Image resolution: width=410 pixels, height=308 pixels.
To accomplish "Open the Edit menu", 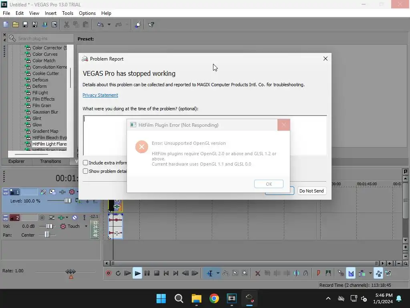I will pos(20,13).
